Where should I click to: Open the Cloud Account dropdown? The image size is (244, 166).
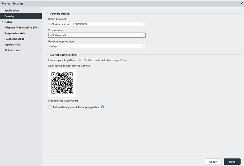pos(97,24)
